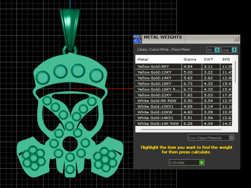251x188 pixels.
Task: Click the 4.04 DWT value
Action: click(208, 124)
